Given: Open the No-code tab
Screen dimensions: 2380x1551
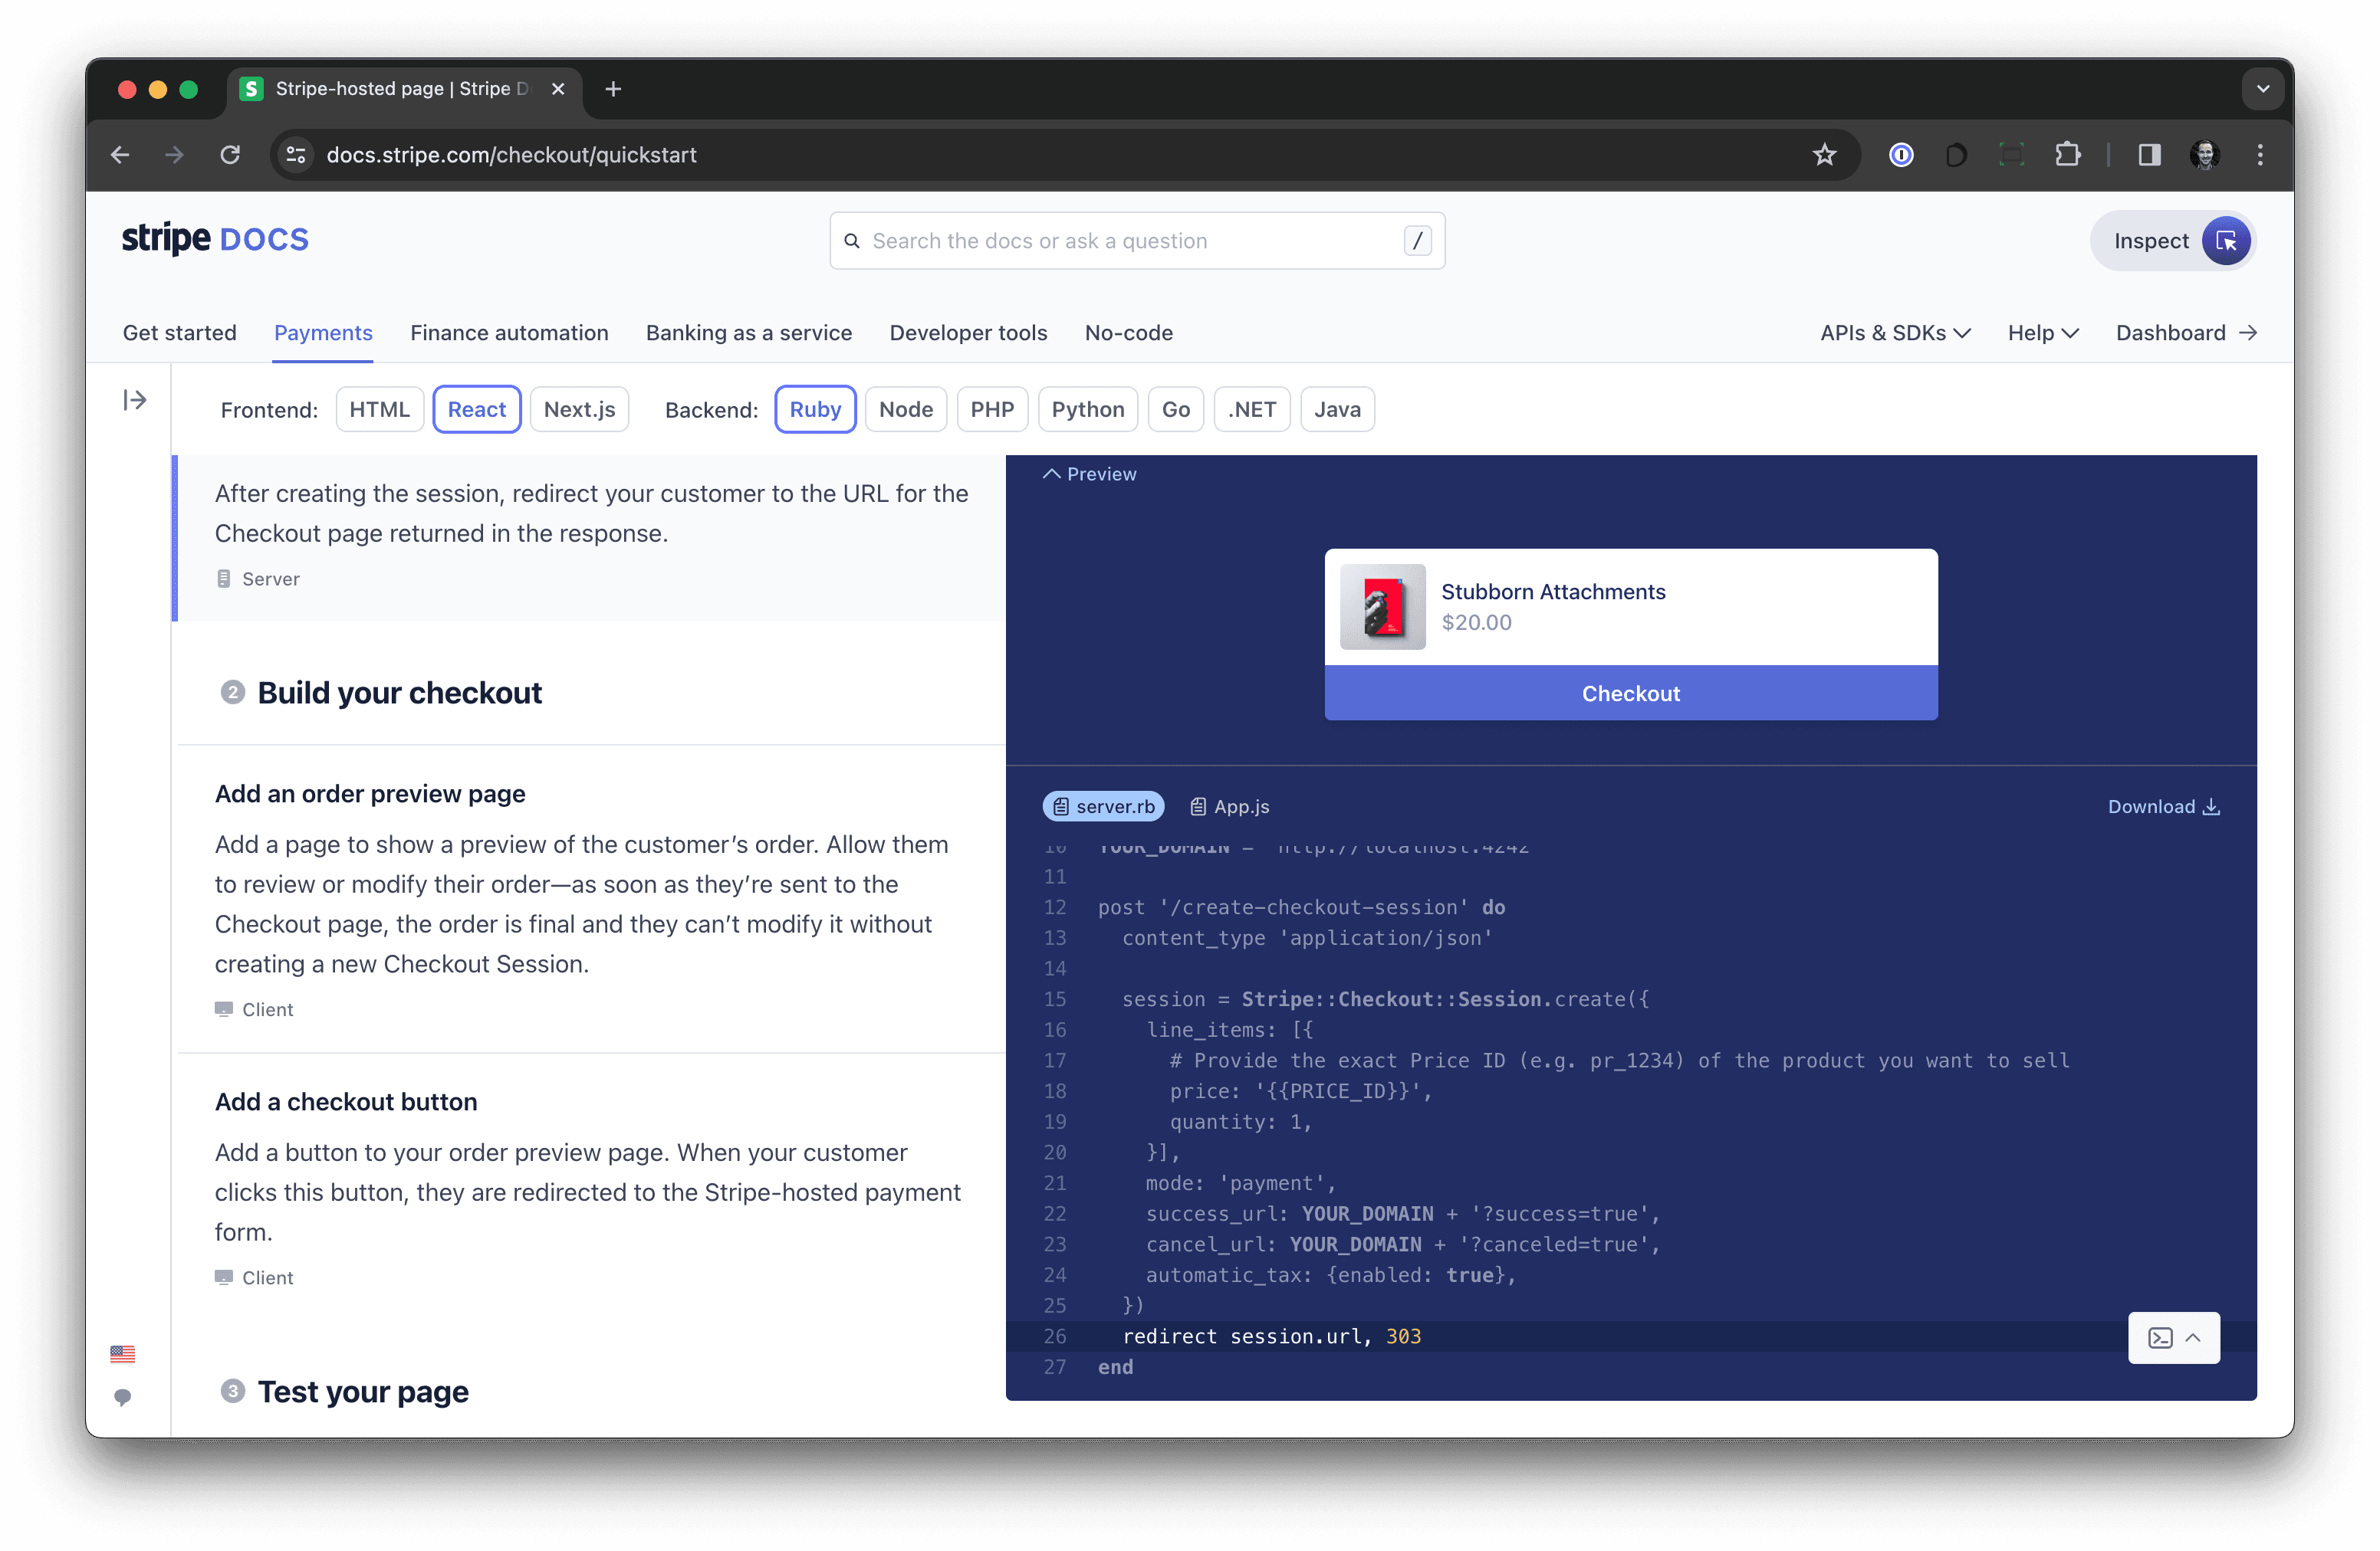Looking at the screenshot, I should (x=1128, y=333).
